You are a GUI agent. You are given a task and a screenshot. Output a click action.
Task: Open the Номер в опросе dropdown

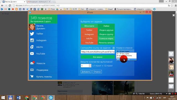point(125,51)
